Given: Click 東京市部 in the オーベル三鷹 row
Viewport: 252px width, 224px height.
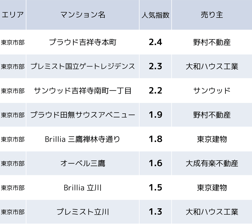Looking at the screenshot, I should [x=13, y=164].
